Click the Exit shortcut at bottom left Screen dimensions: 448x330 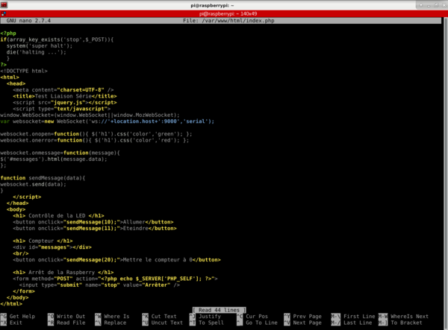tap(18, 323)
